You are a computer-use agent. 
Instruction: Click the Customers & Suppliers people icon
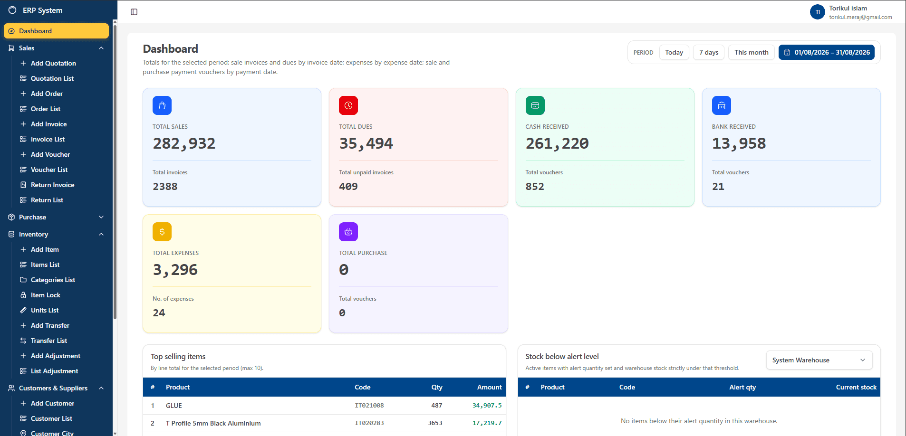[x=11, y=388]
